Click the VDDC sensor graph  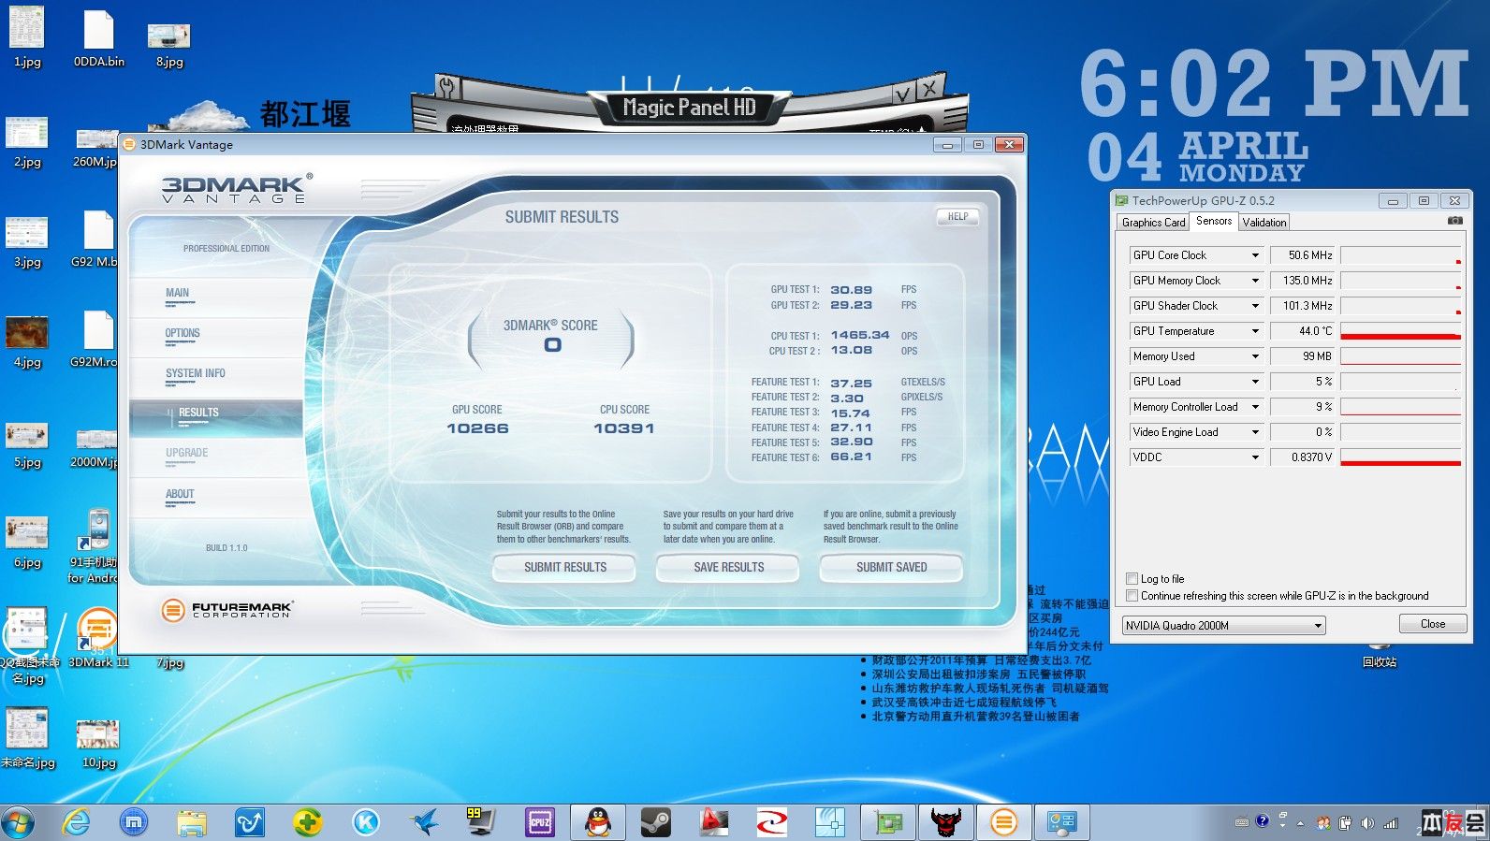1400,457
